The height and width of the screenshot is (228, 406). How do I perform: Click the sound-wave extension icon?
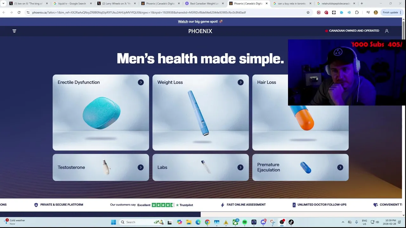349,12
